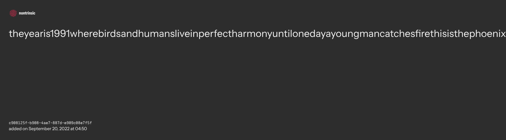
Task: Click "September" in the added-on date
Action: point(40,129)
